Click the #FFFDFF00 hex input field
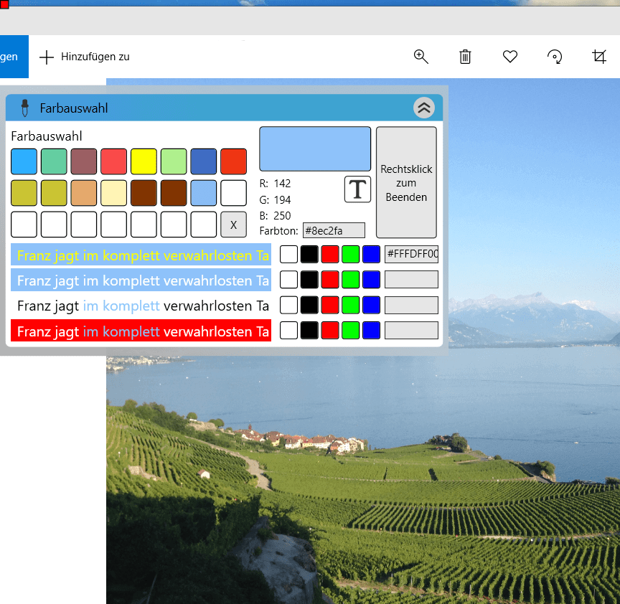Screen dimensions: 620x604 click(x=411, y=254)
